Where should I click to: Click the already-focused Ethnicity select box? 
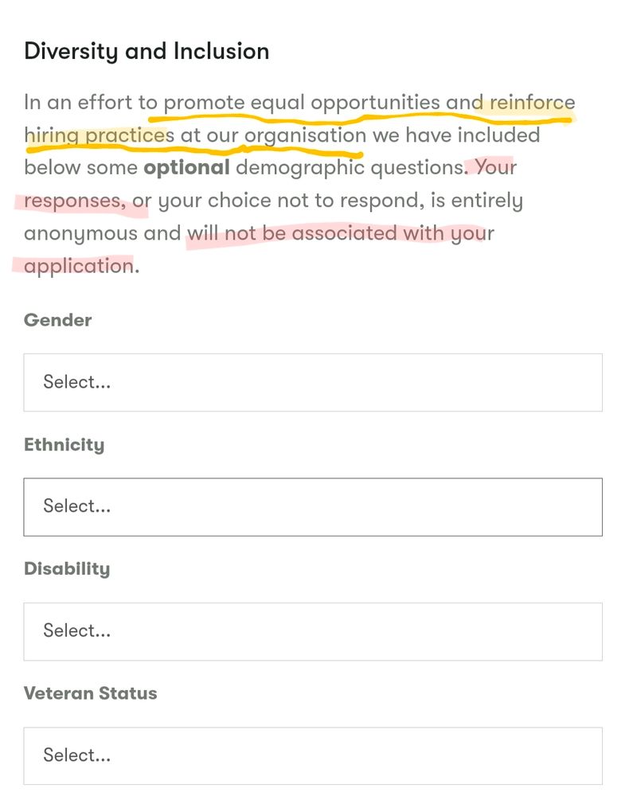tap(312, 506)
